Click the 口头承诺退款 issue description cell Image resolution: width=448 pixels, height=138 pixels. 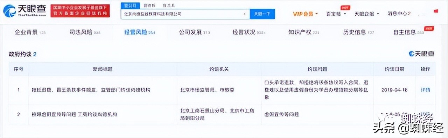pos(318,90)
